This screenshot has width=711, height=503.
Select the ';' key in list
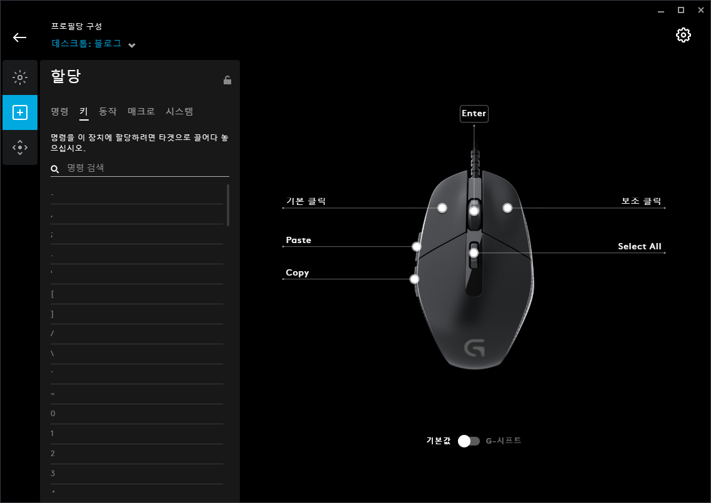(x=137, y=234)
